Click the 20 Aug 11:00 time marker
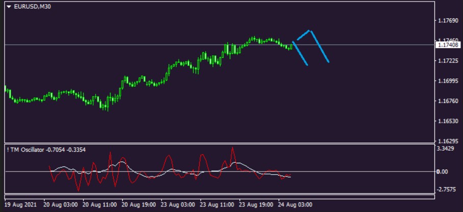 click(101, 205)
